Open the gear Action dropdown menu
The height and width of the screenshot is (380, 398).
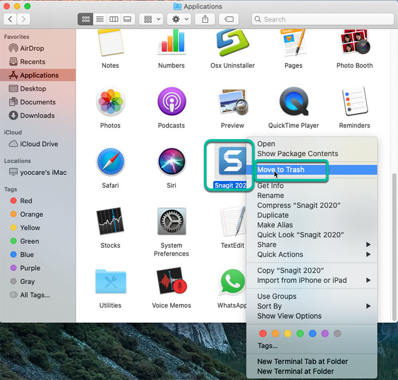coord(180,19)
